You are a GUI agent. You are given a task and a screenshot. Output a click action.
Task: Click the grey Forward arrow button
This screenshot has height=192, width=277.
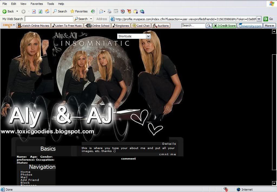pyautogui.click(x=23, y=11)
